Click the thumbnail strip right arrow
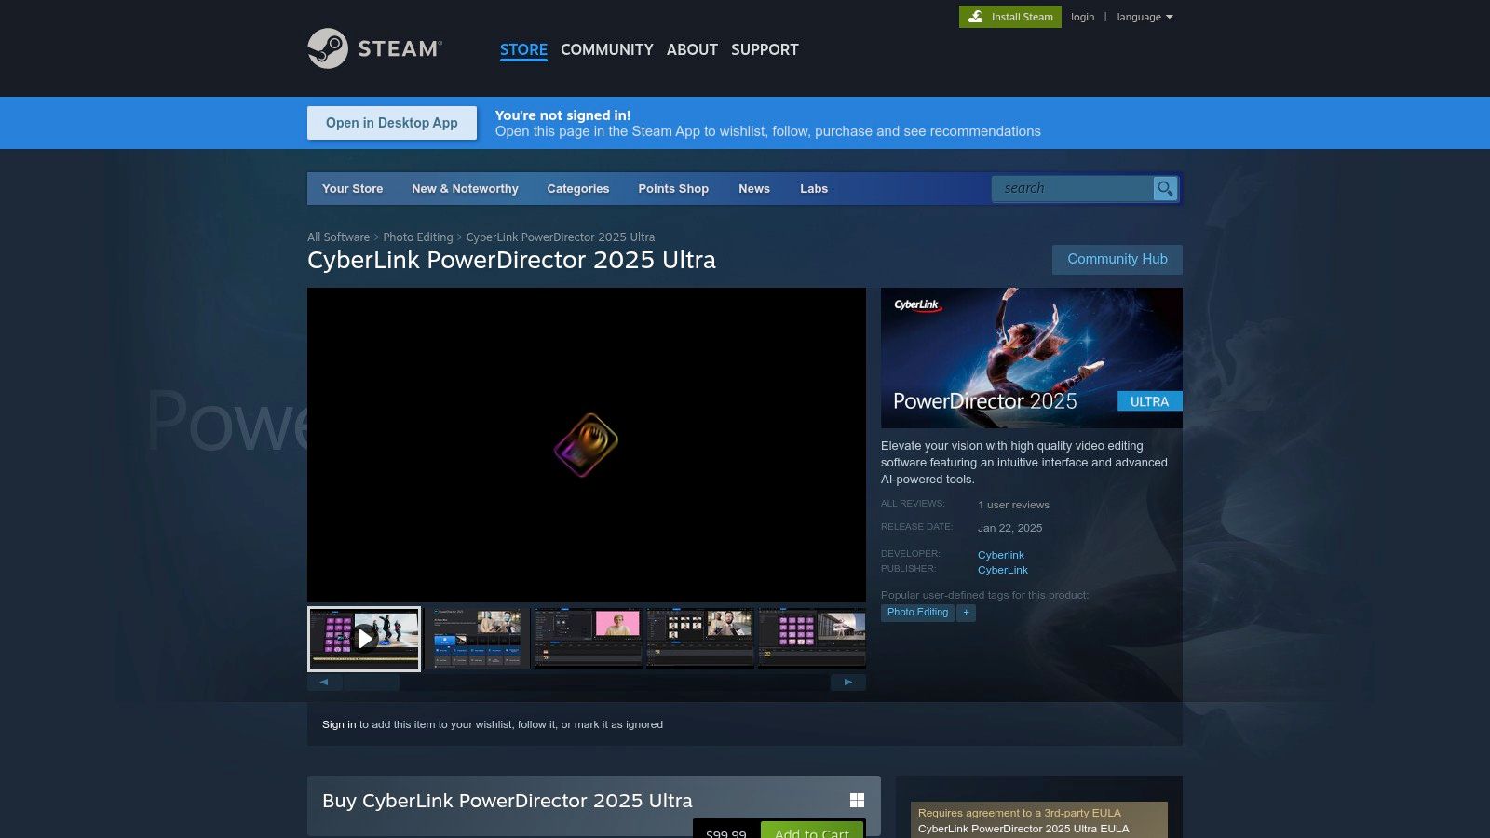The image size is (1490, 838). pyautogui.click(x=847, y=683)
